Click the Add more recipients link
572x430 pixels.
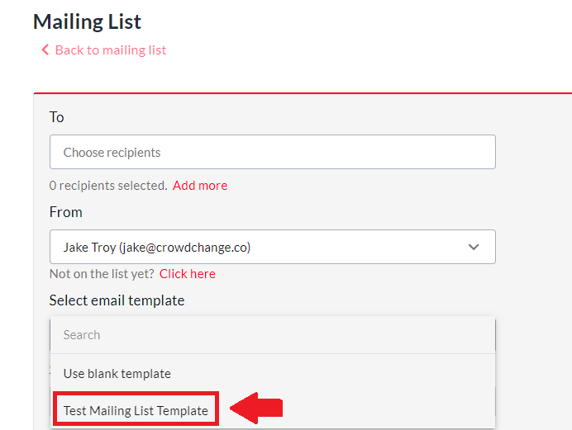coord(200,186)
